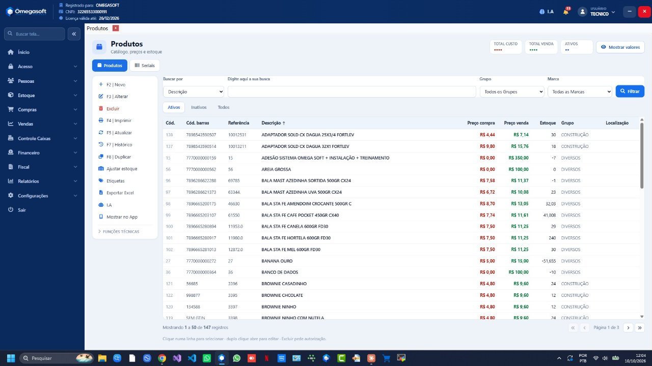
Task: Toggle Mostrar valores eye button
Action: [x=620, y=47]
